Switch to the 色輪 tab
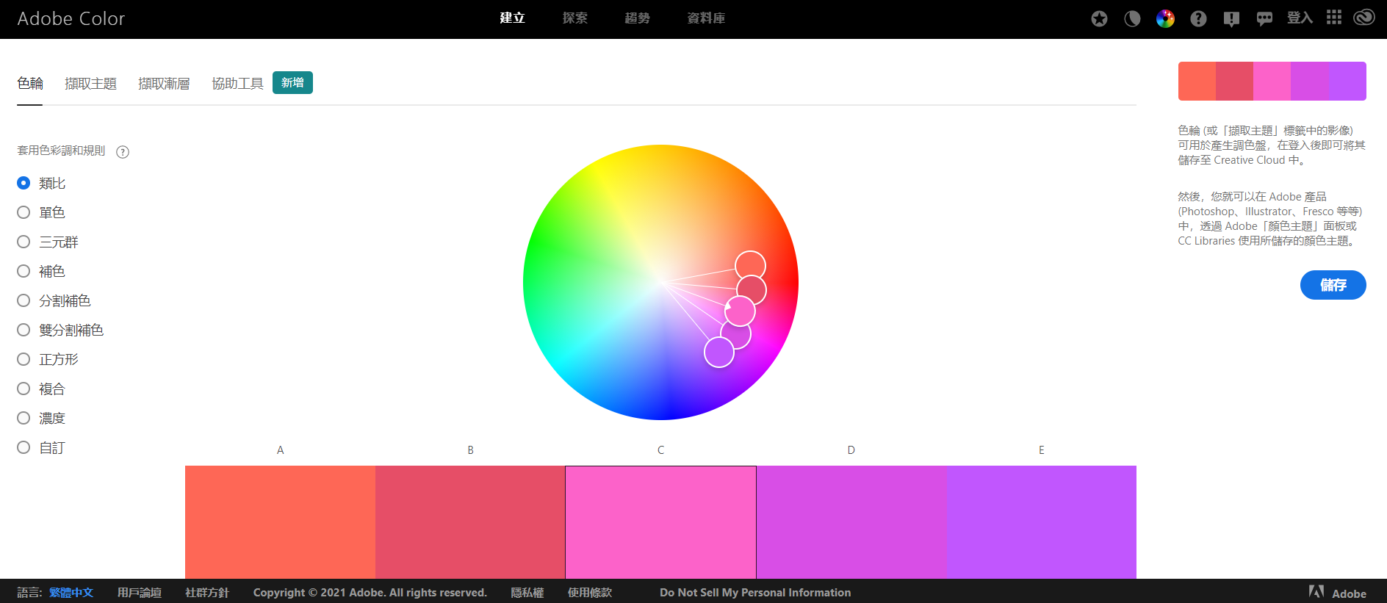Viewport: 1387px width, 603px height. [x=30, y=84]
